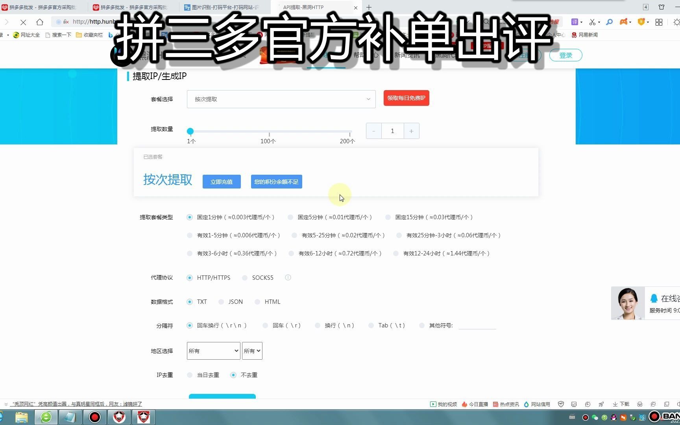Click 立即充值 button
The height and width of the screenshot is (425, 680).
click(222, 182)
